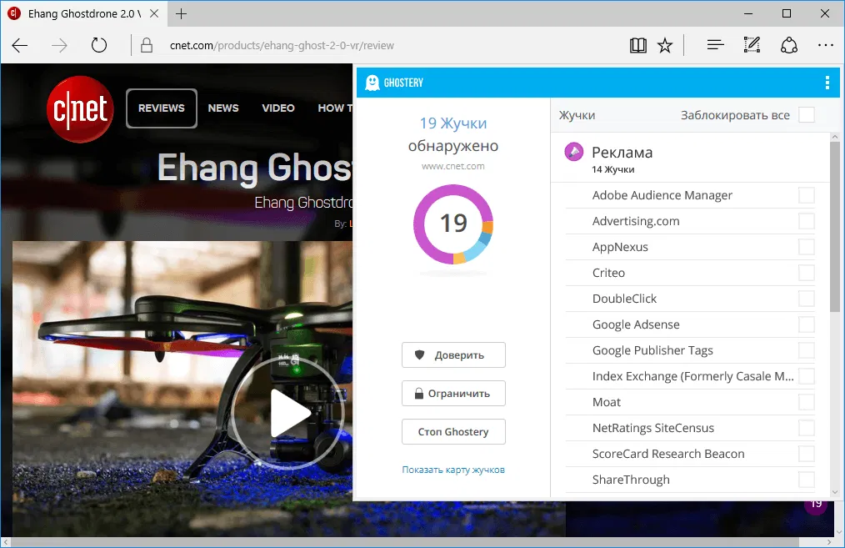Click the donut chart showing 19 trackers
This screenshot has height=548, width=845.
click(x=453, y=224)
